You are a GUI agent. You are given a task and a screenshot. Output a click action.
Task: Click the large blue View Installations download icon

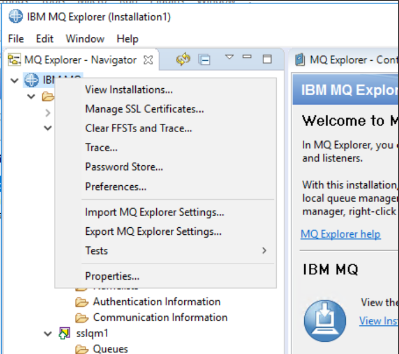coord(325,321)
